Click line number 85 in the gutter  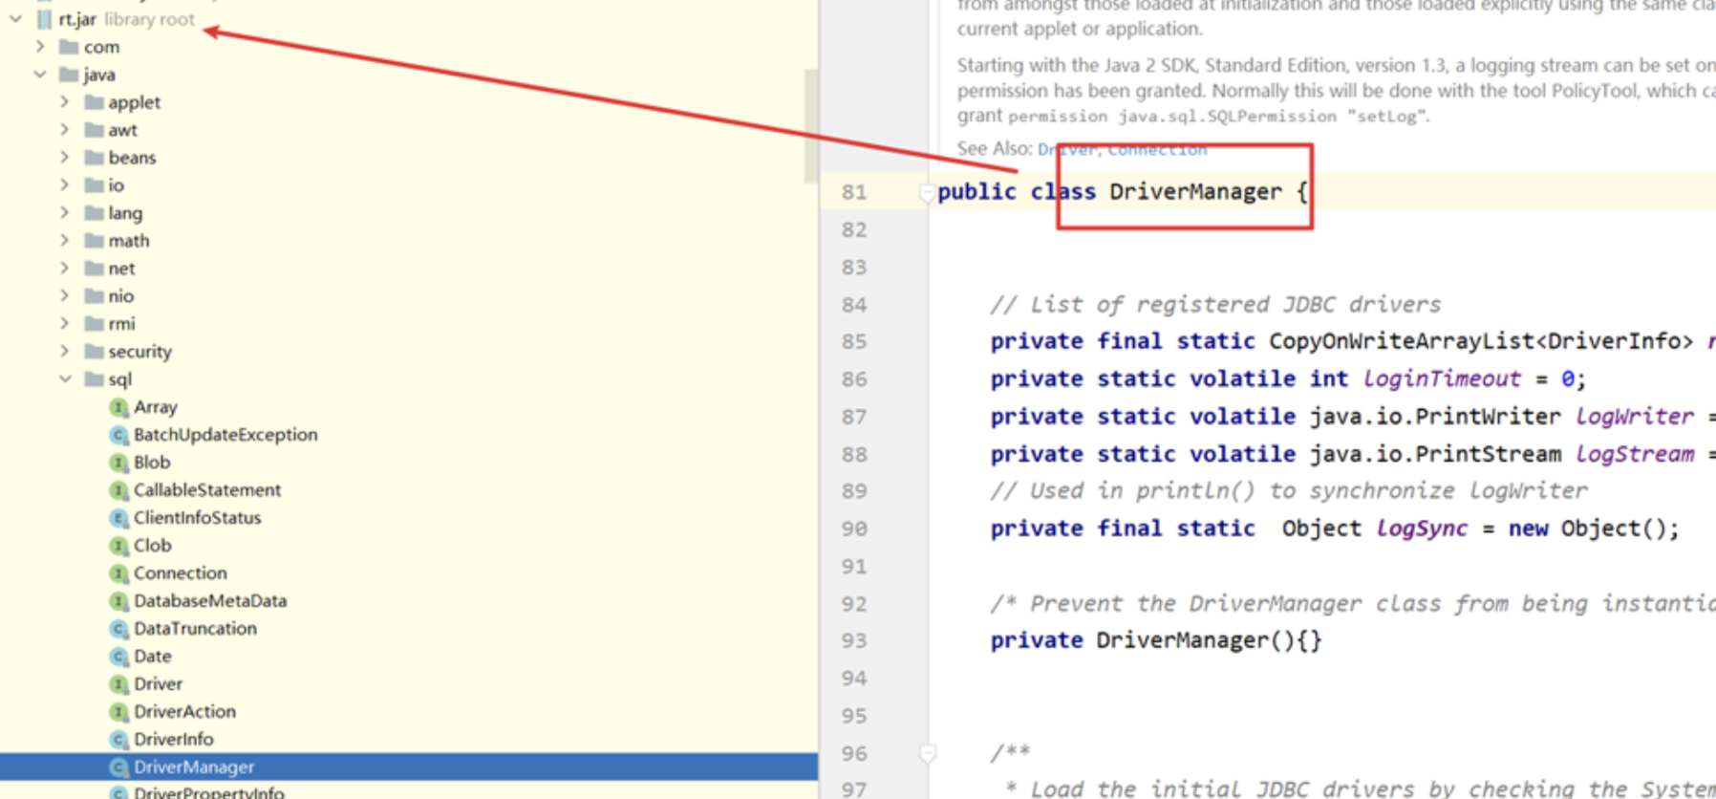pyautogui.click(x=854, y=342)
